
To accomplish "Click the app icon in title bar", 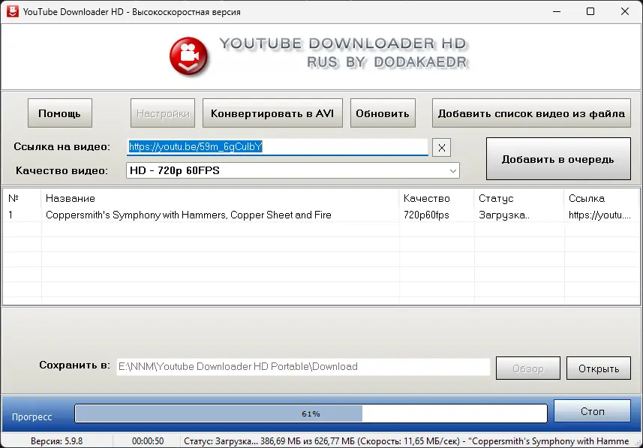I will pyautogui.click(x=13, y=11).
